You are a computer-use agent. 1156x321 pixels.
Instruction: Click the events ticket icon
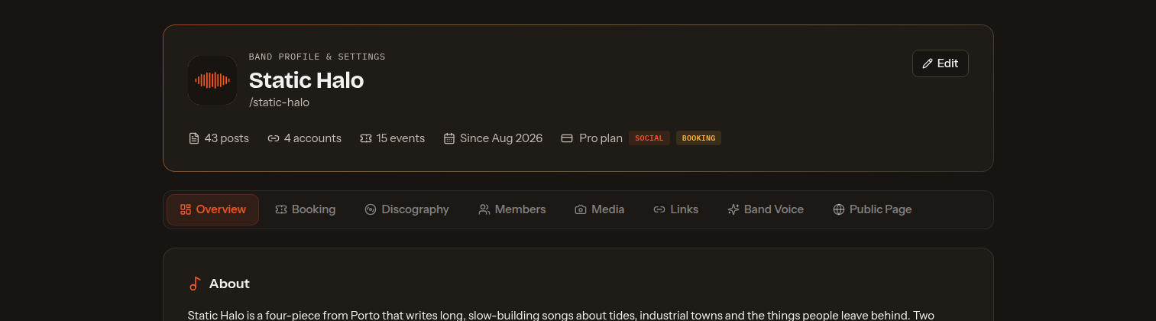[366, 138]
